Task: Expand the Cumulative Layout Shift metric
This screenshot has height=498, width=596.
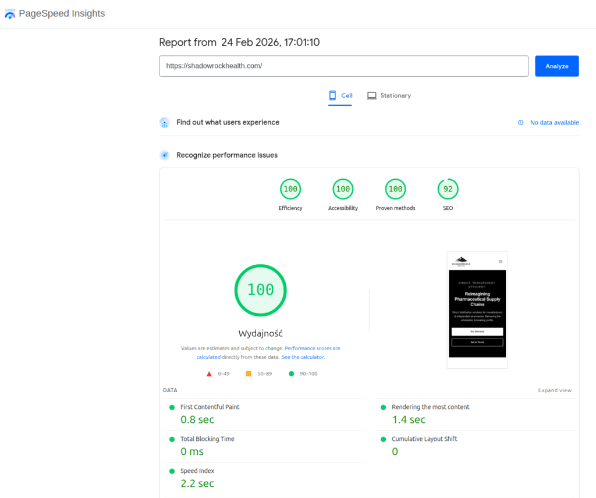Action: click(424, 439)
